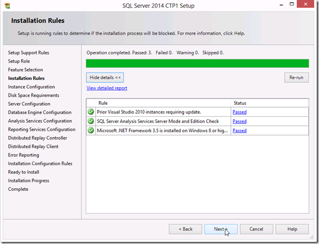Select Reporting Services Configuration step
The image size is (319, 244).
(x=42, y=129)
